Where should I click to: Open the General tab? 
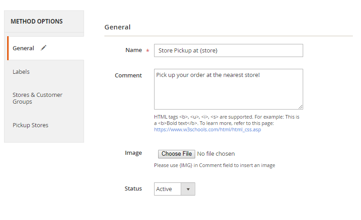[23, 48]
